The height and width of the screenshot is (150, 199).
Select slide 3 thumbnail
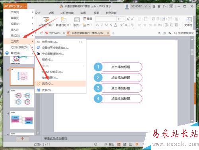tap(22, 99)
